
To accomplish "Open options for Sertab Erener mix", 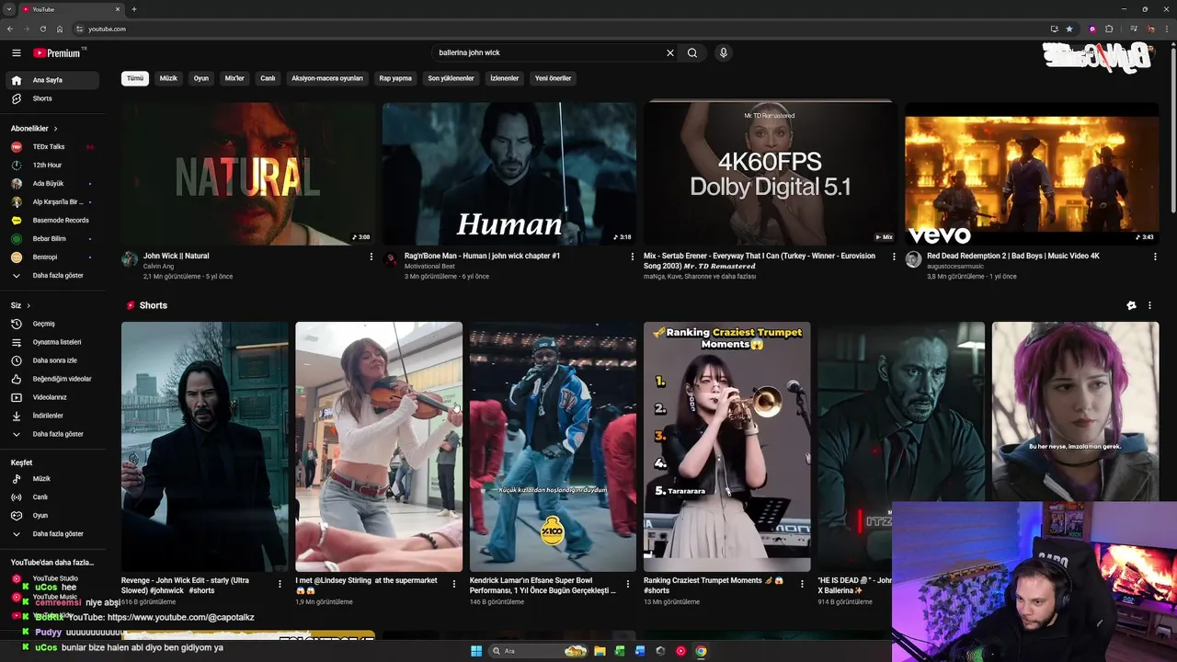I will [894, 257].
